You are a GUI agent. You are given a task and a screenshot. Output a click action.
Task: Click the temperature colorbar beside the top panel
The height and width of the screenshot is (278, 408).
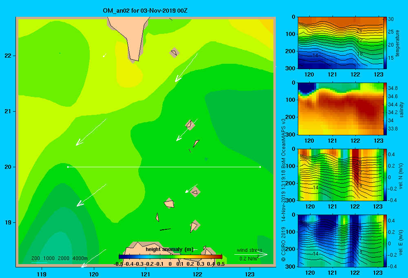pos(385,43)
